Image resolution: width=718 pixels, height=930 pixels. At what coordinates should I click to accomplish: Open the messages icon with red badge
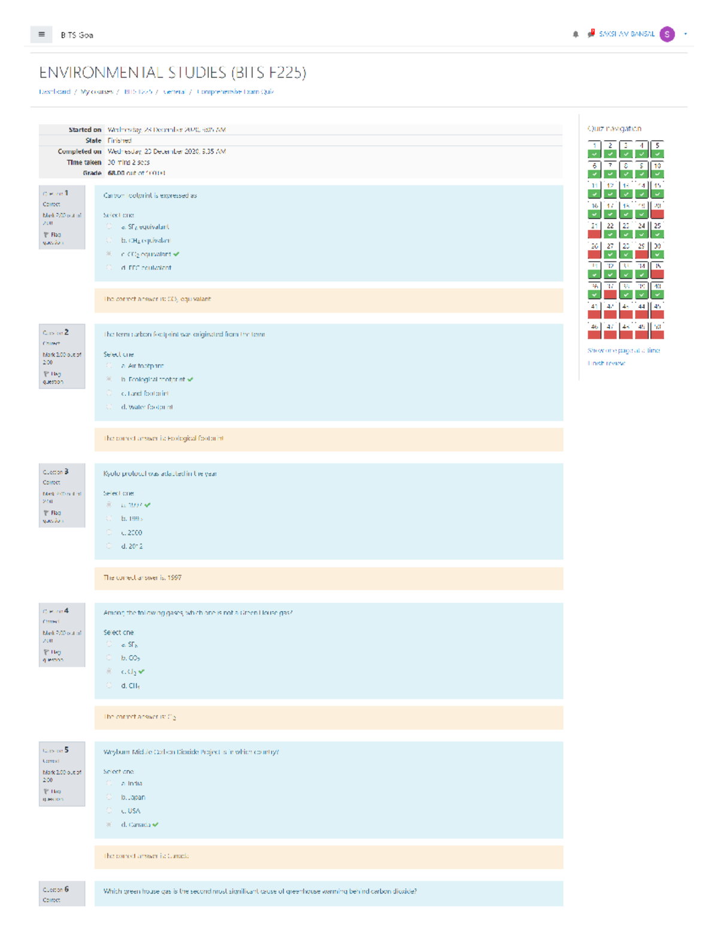click(x=591, y=35)
